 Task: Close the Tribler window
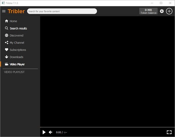click(x=170, y=3)
